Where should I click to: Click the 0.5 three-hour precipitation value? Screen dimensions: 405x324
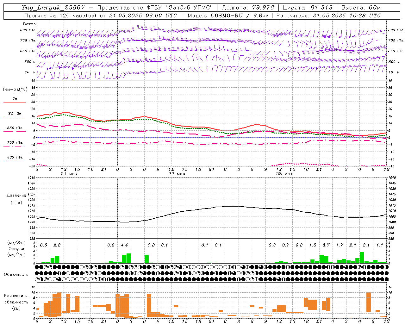[44, 245]
